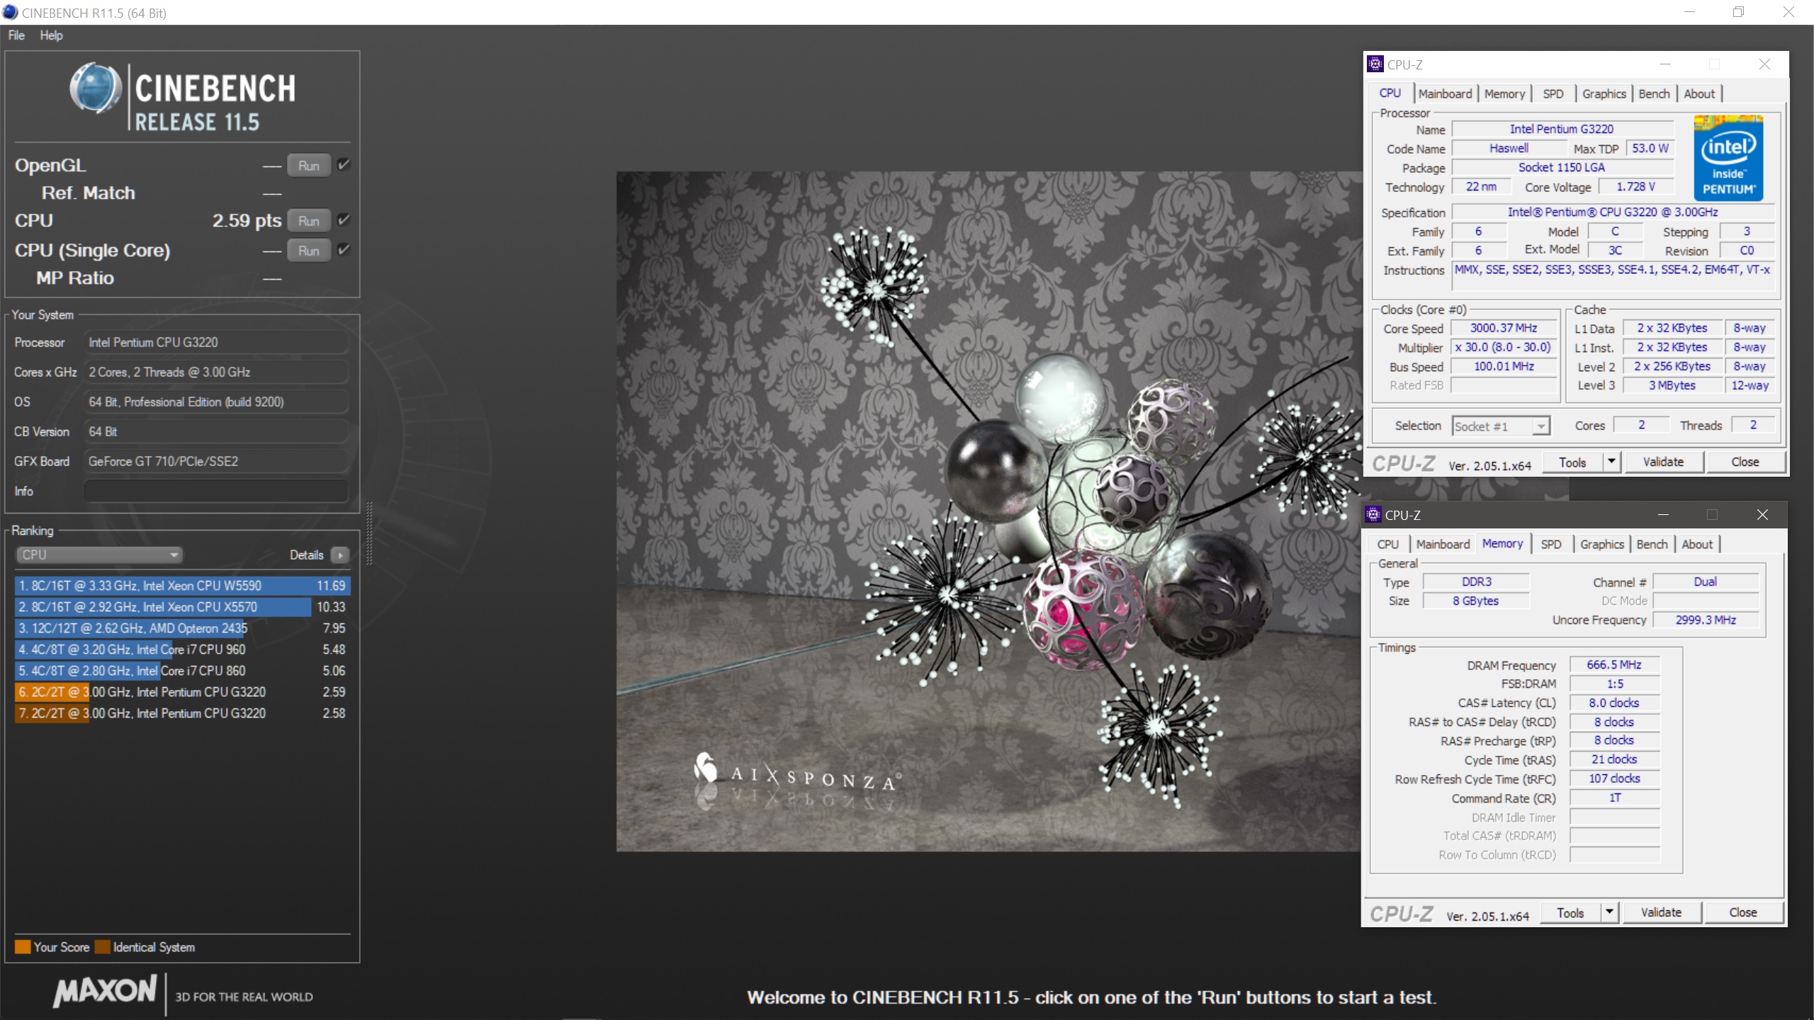Click Tools button in top CPU-Z
Viewport: 1814px width, 1020px height.
1572,462
